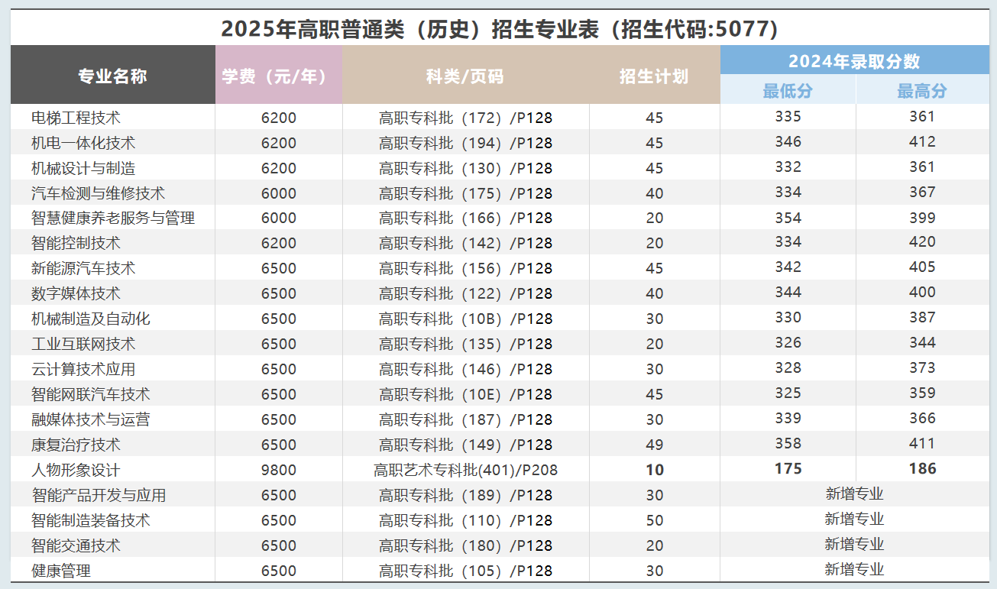Click 高职艺术专科批(401)/P208 cell

(x=465, y=470)
